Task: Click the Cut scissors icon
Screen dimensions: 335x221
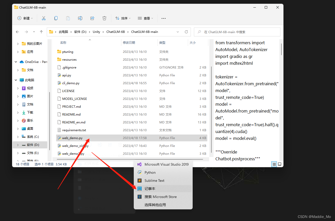Action: pyautogui.click(x=44, y=18)
